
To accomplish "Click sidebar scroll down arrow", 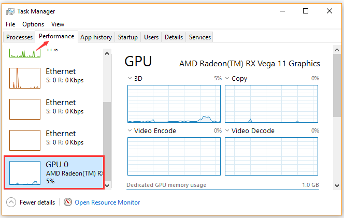I will point(107,186).
